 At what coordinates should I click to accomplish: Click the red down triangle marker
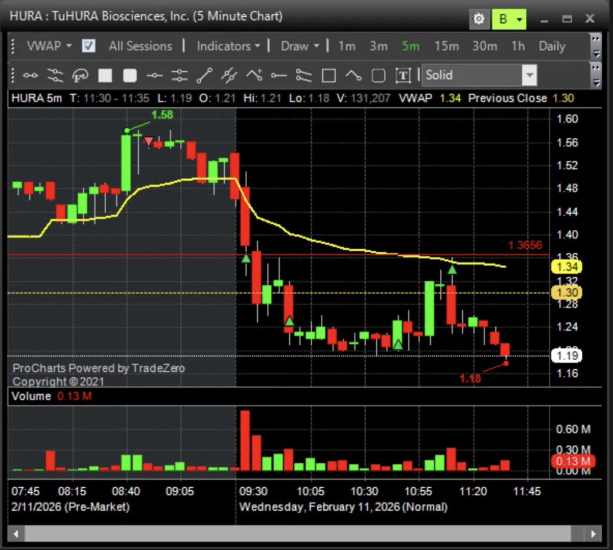pyautogui.click(x=149, y=141)
